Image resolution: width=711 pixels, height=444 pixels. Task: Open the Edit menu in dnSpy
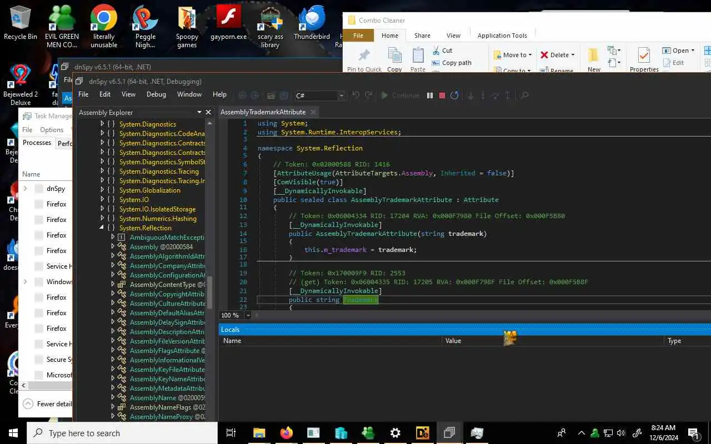click(105, 94)
